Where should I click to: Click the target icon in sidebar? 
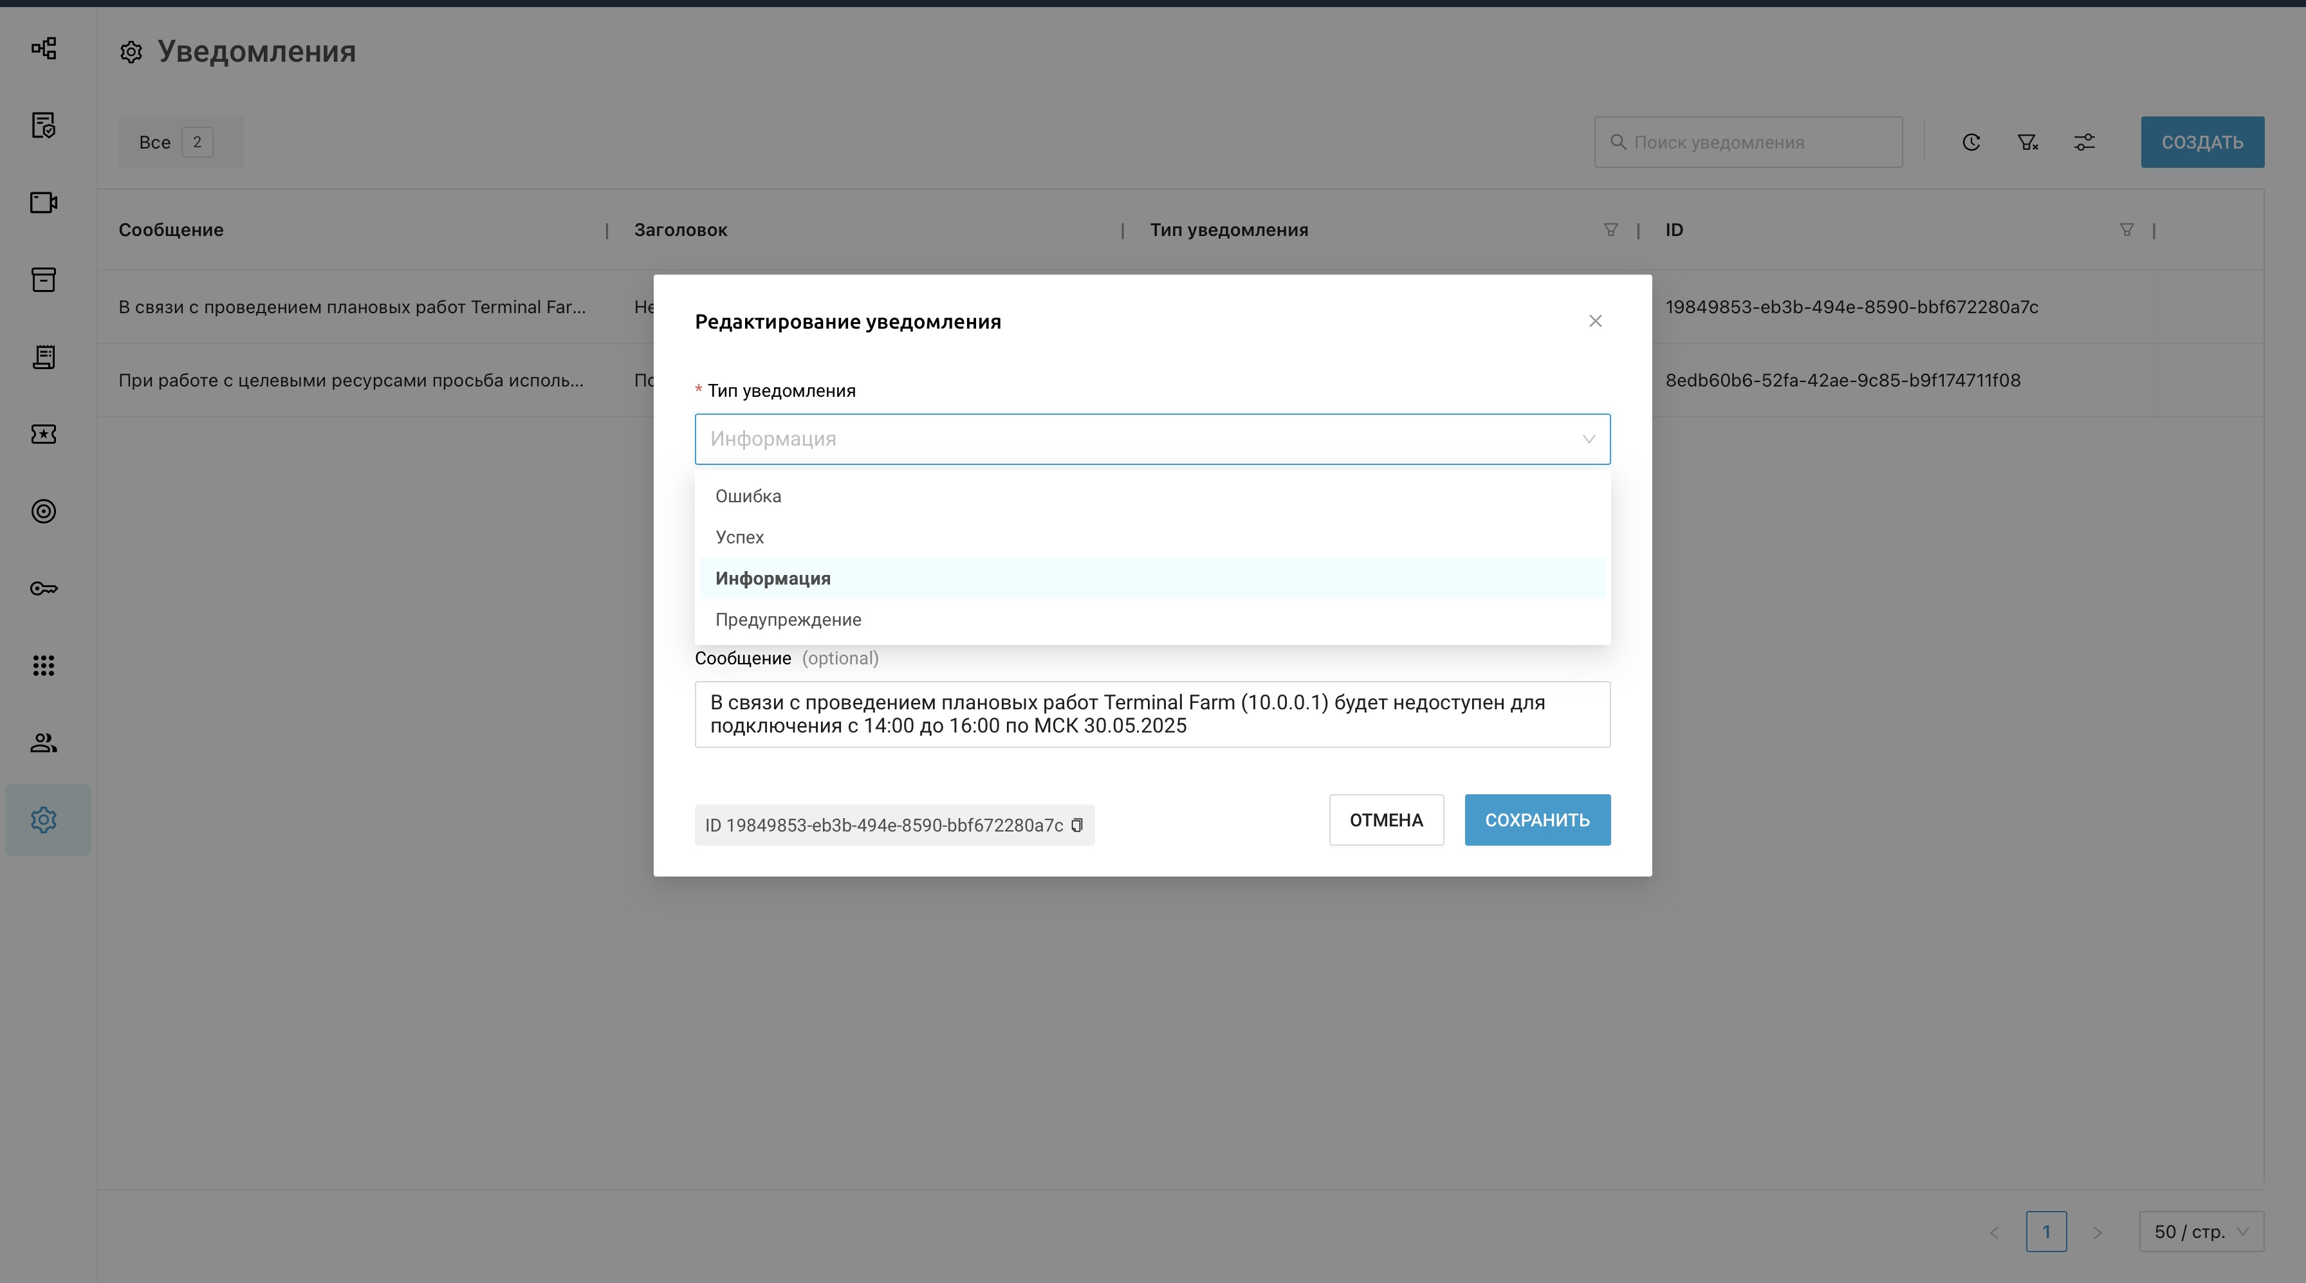point(44,512)
